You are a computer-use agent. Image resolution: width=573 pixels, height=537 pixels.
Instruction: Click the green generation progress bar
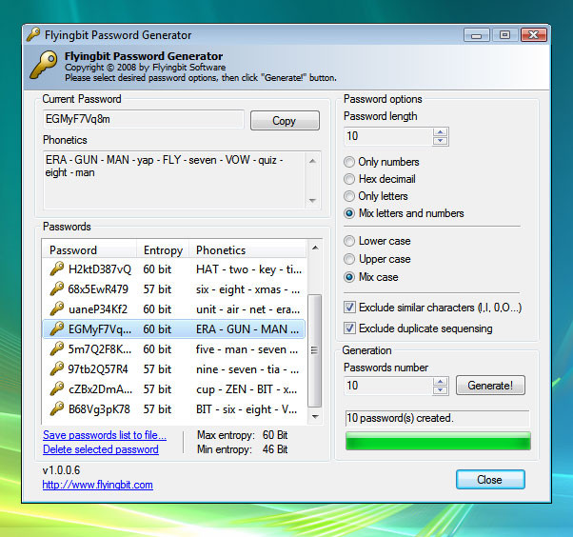(438, 441)
